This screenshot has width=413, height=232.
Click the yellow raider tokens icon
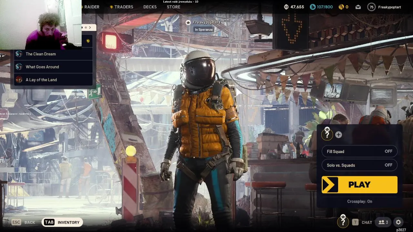tap(341, 7)
